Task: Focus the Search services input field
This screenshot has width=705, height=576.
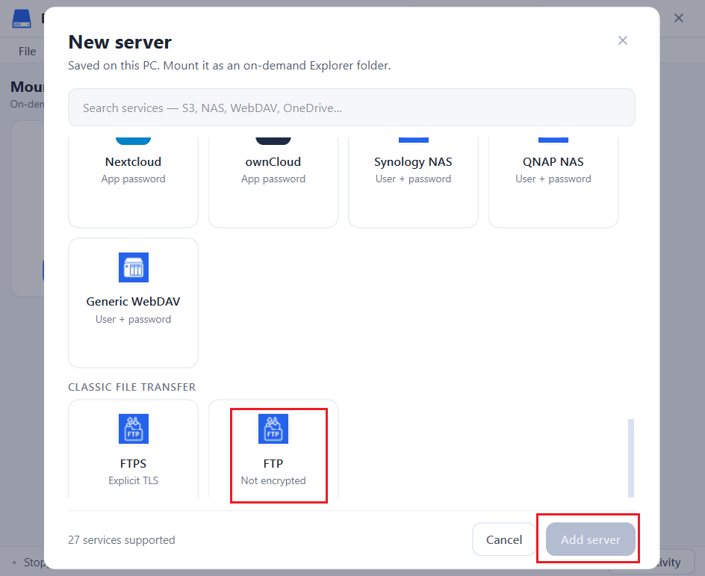Action: point(352,108)
